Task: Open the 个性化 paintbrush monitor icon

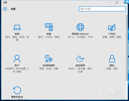Action: (112, 27)
